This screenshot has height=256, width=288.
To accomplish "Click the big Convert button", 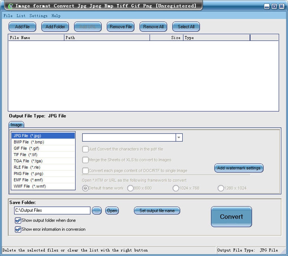I will [x=231, y=217].
